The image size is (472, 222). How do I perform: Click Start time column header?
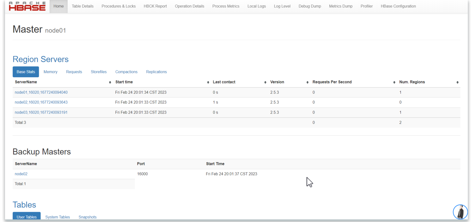pos(124,82)
